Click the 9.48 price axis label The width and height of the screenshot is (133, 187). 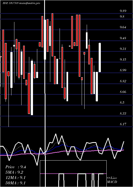[123, 38]
